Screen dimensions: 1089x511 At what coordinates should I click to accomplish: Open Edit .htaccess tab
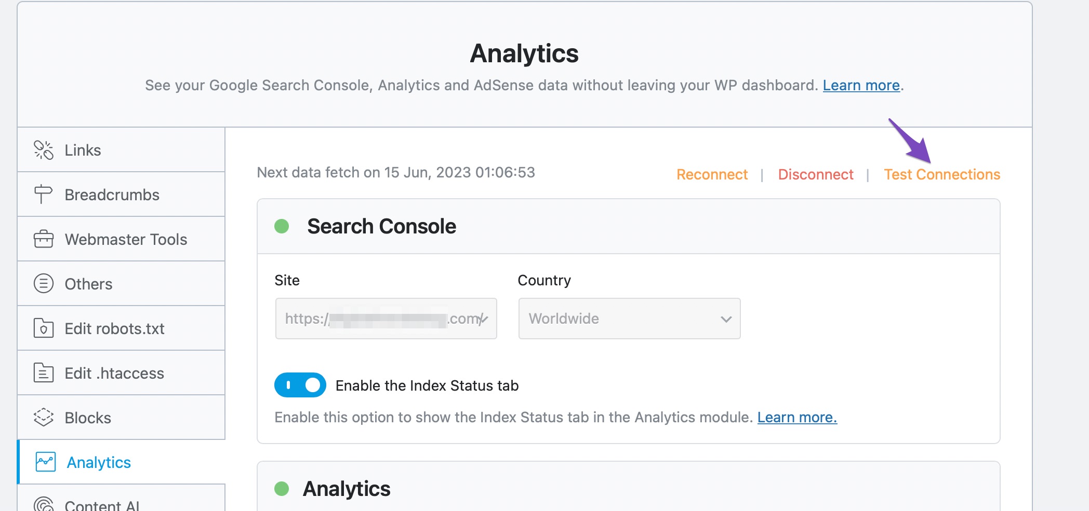[x=121, y=373]
